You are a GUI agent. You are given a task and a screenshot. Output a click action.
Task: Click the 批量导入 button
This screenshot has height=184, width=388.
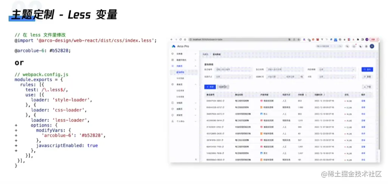(x=223, y=87)
